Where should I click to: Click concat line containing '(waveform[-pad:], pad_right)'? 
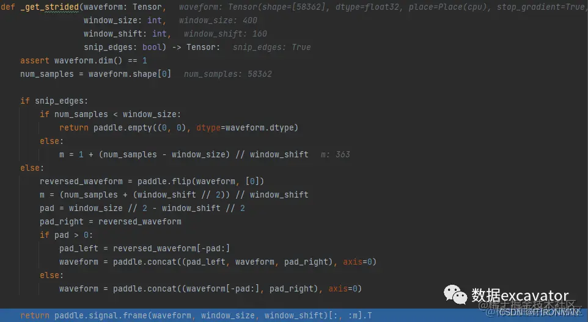coord(210,289)
